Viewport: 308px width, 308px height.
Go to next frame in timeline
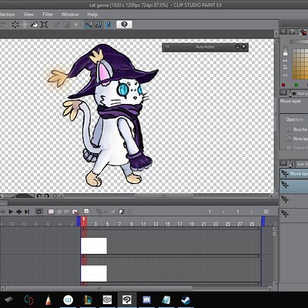pos(19,212)
